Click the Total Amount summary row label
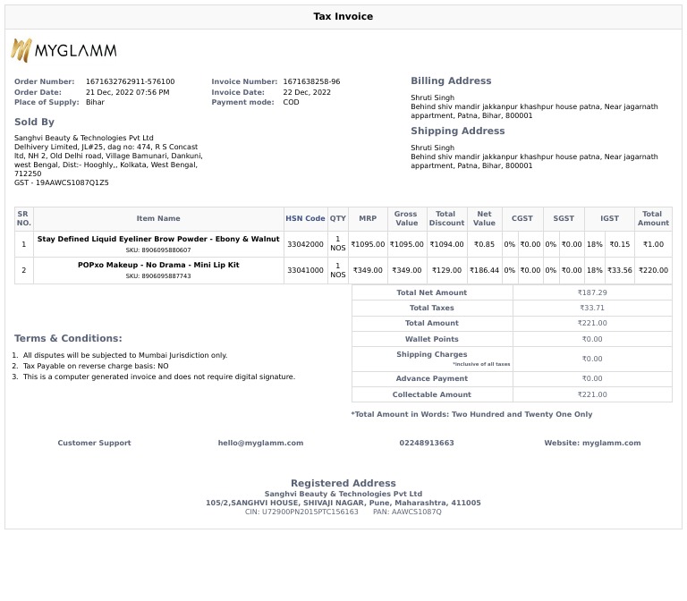This screenshot has width=687, height=601. click(431, 323)
